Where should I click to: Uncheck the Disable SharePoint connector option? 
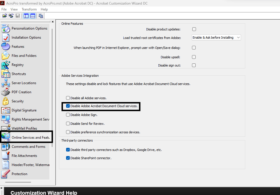pos(68,158)
